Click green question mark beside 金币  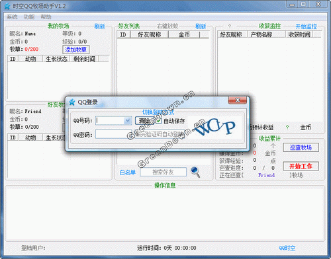(x=287, y=128)
